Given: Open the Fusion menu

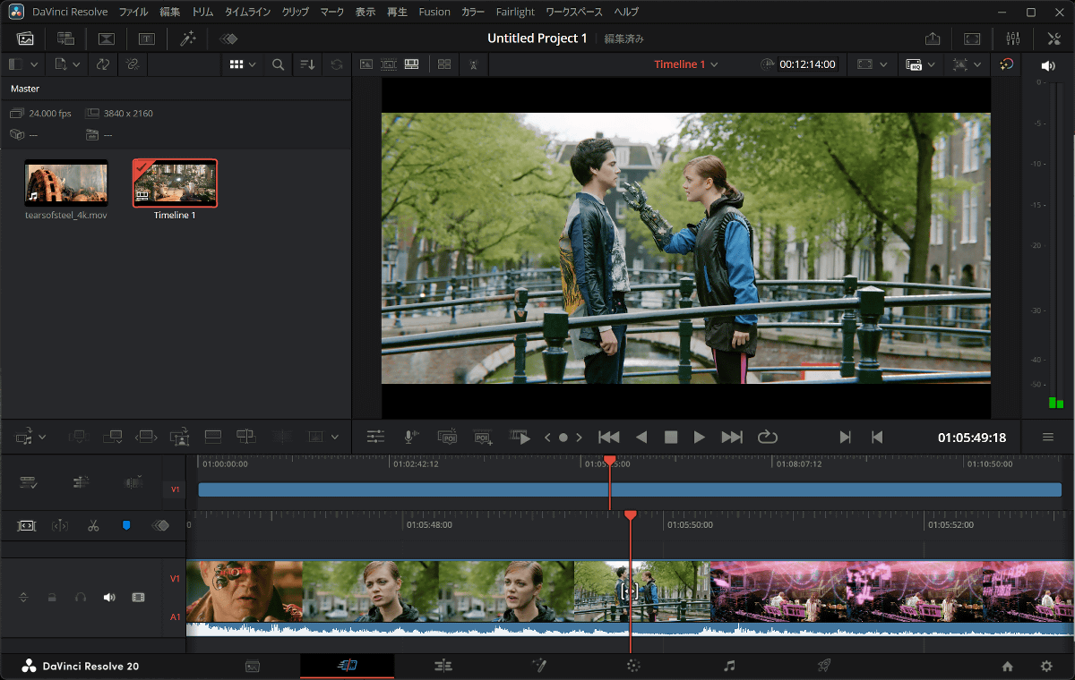Looking at the screenshot, I should coord(434,12).
